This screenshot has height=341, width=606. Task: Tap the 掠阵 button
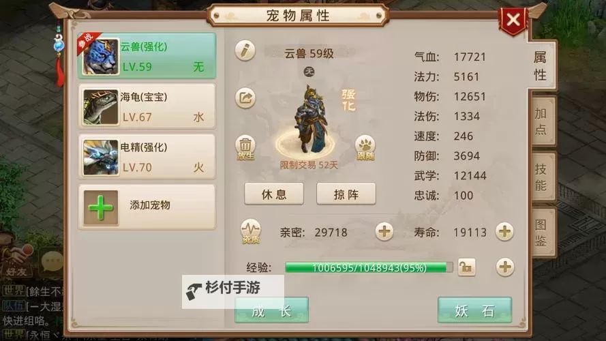click(x=346, y=194)
